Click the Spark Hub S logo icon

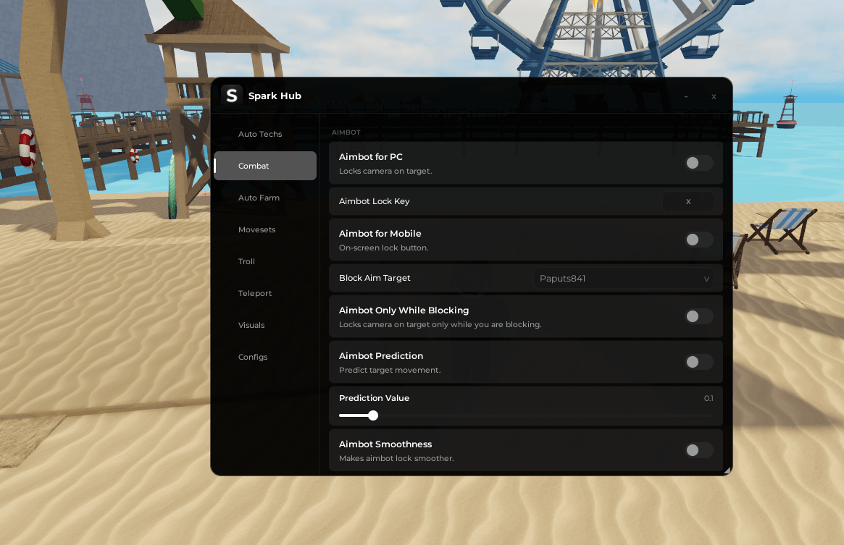(x=231, y=96)
